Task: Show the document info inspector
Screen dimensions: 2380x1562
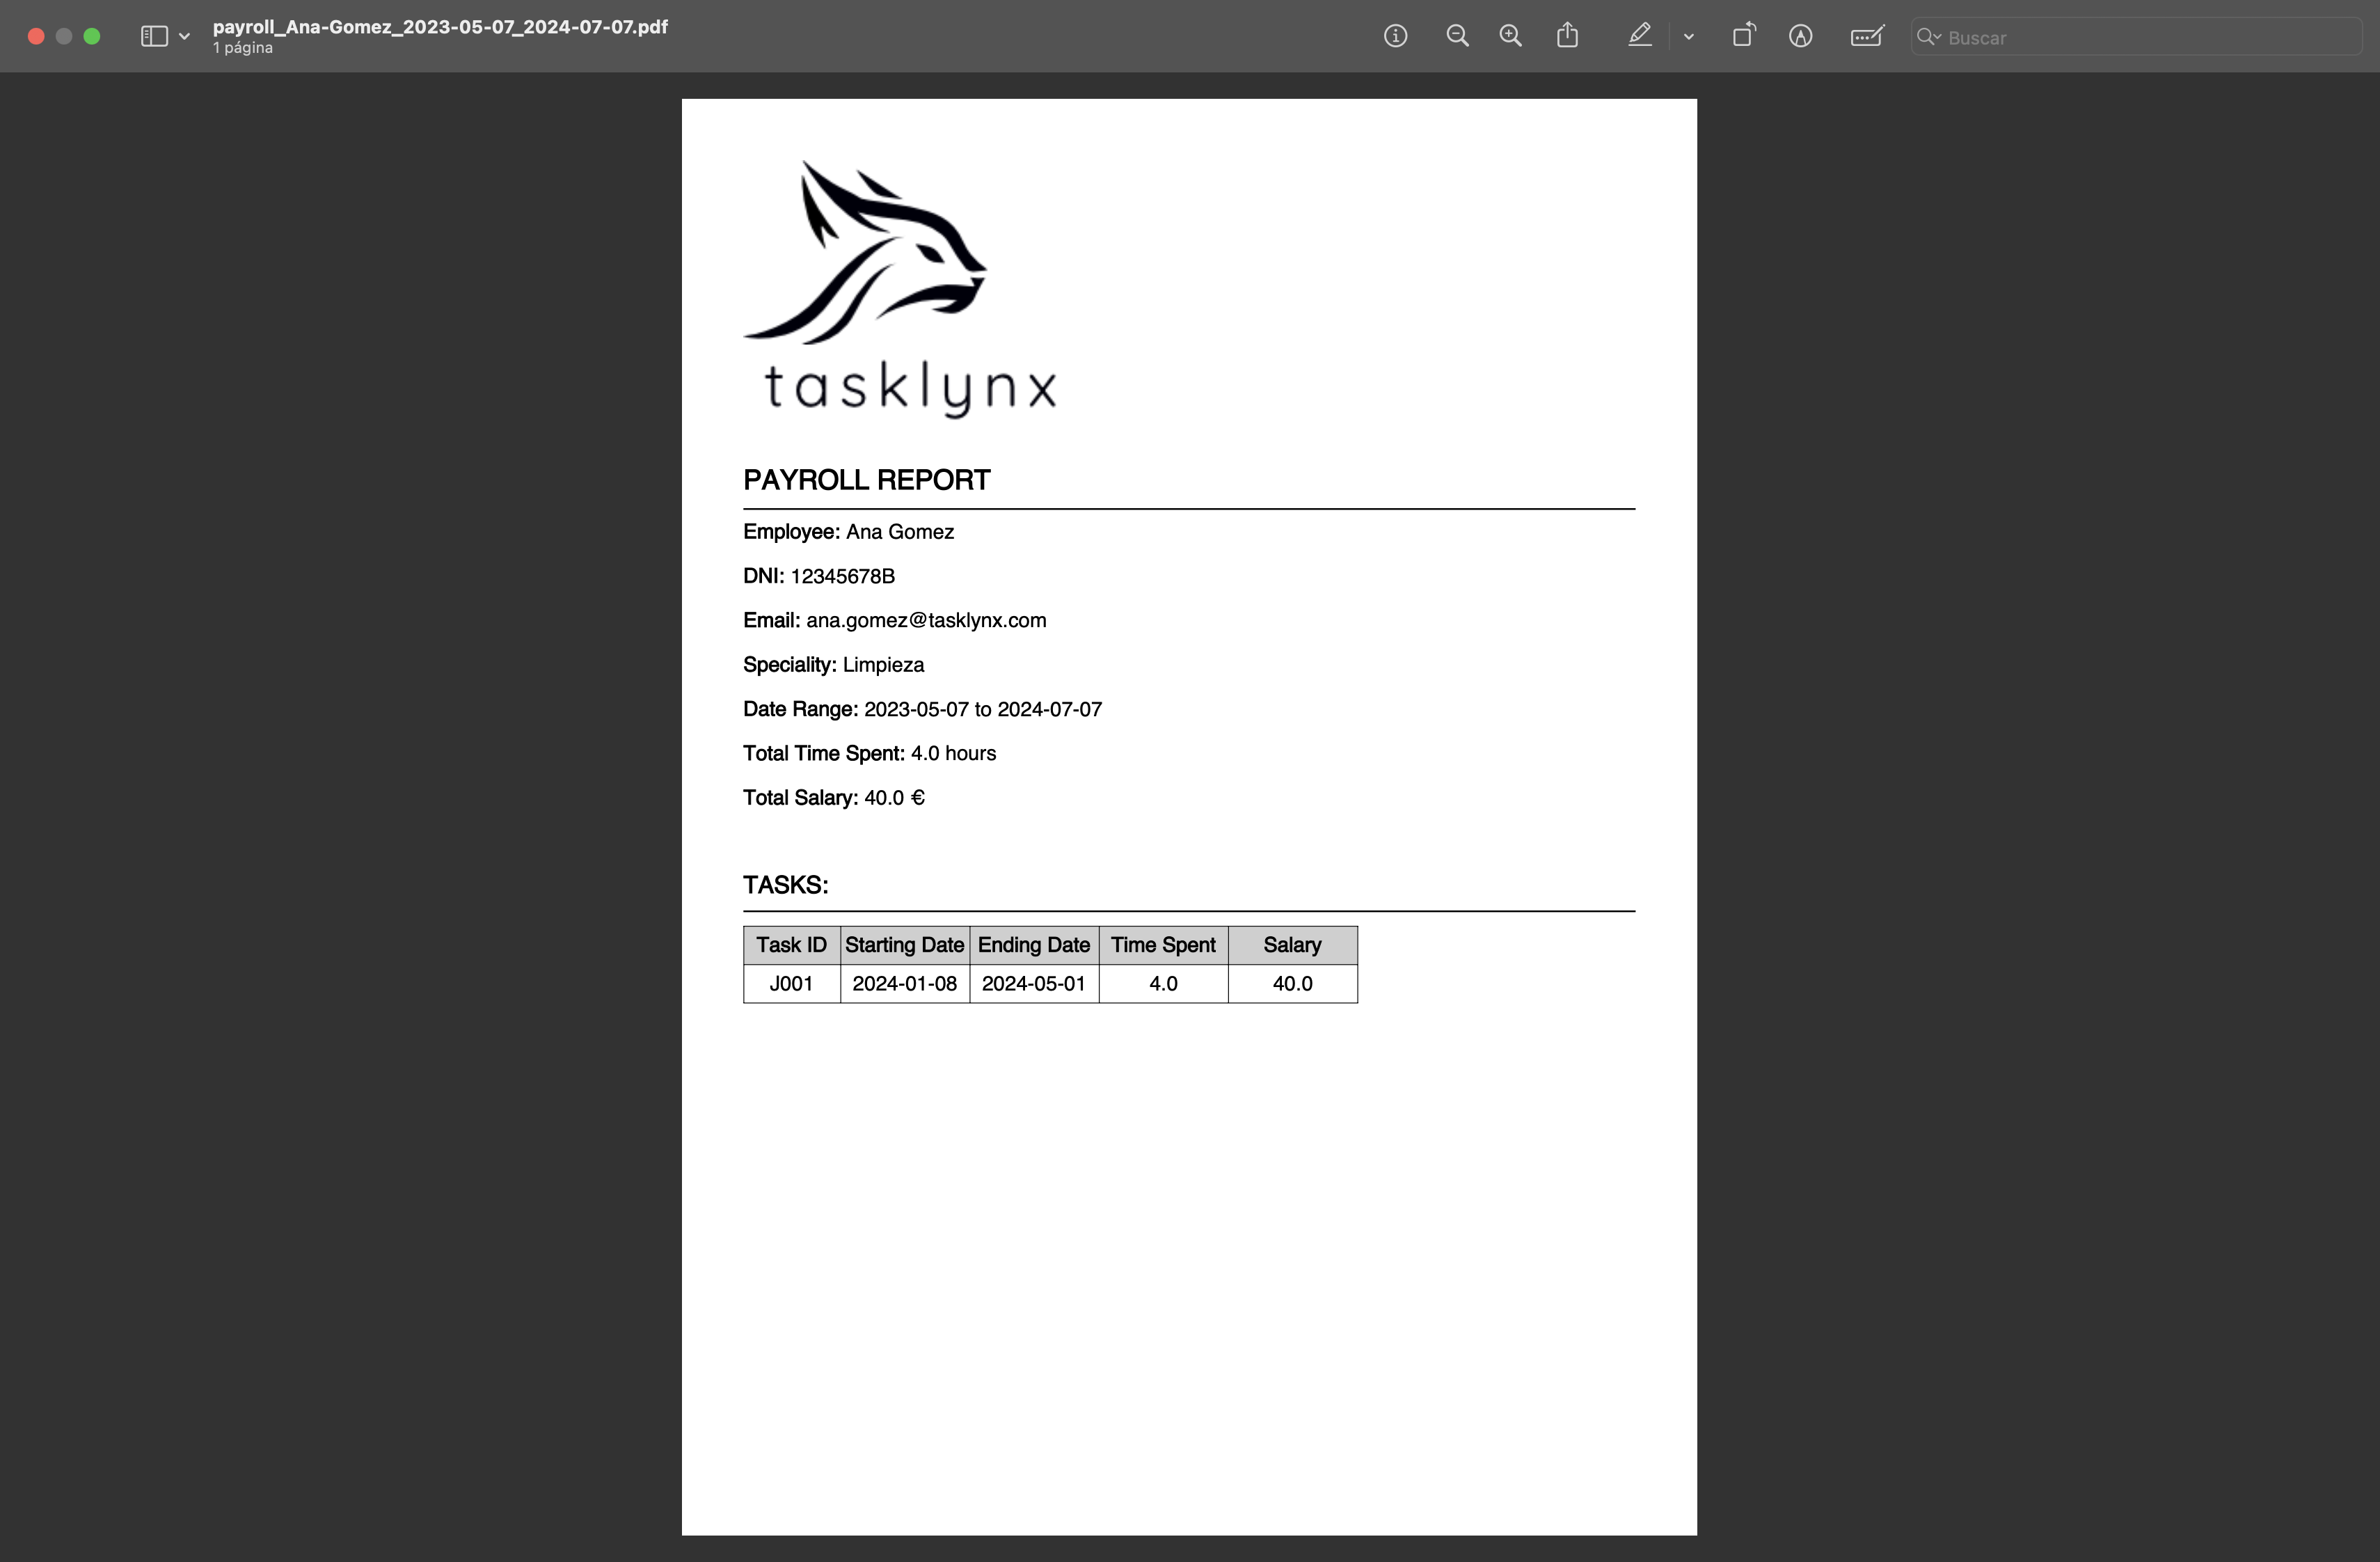Action: (1395, 37)
